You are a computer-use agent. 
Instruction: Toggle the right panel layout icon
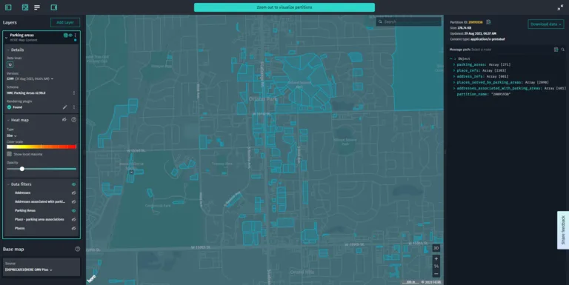click(53, 7)
